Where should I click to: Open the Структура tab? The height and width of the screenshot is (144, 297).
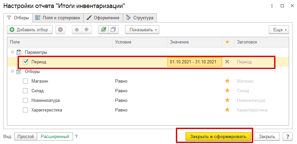point(140,18)
